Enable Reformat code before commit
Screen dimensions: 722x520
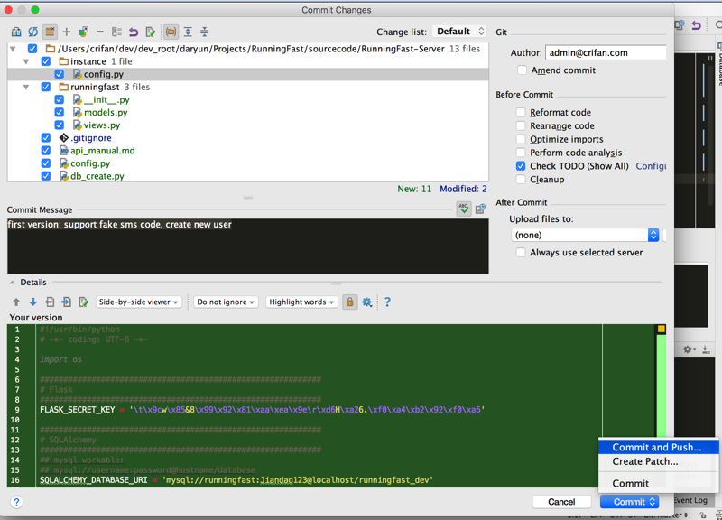tap(521, 113)
